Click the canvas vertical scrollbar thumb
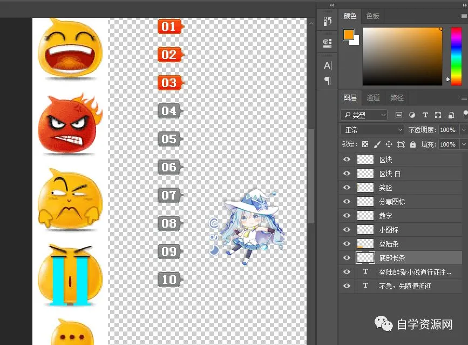Screen dimensions: 468x345 (x=311, y=176)
